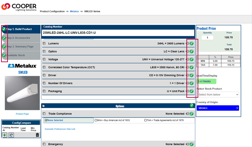
Task: Open Domestic Preferences Web Link
Action: coord(60,129)
